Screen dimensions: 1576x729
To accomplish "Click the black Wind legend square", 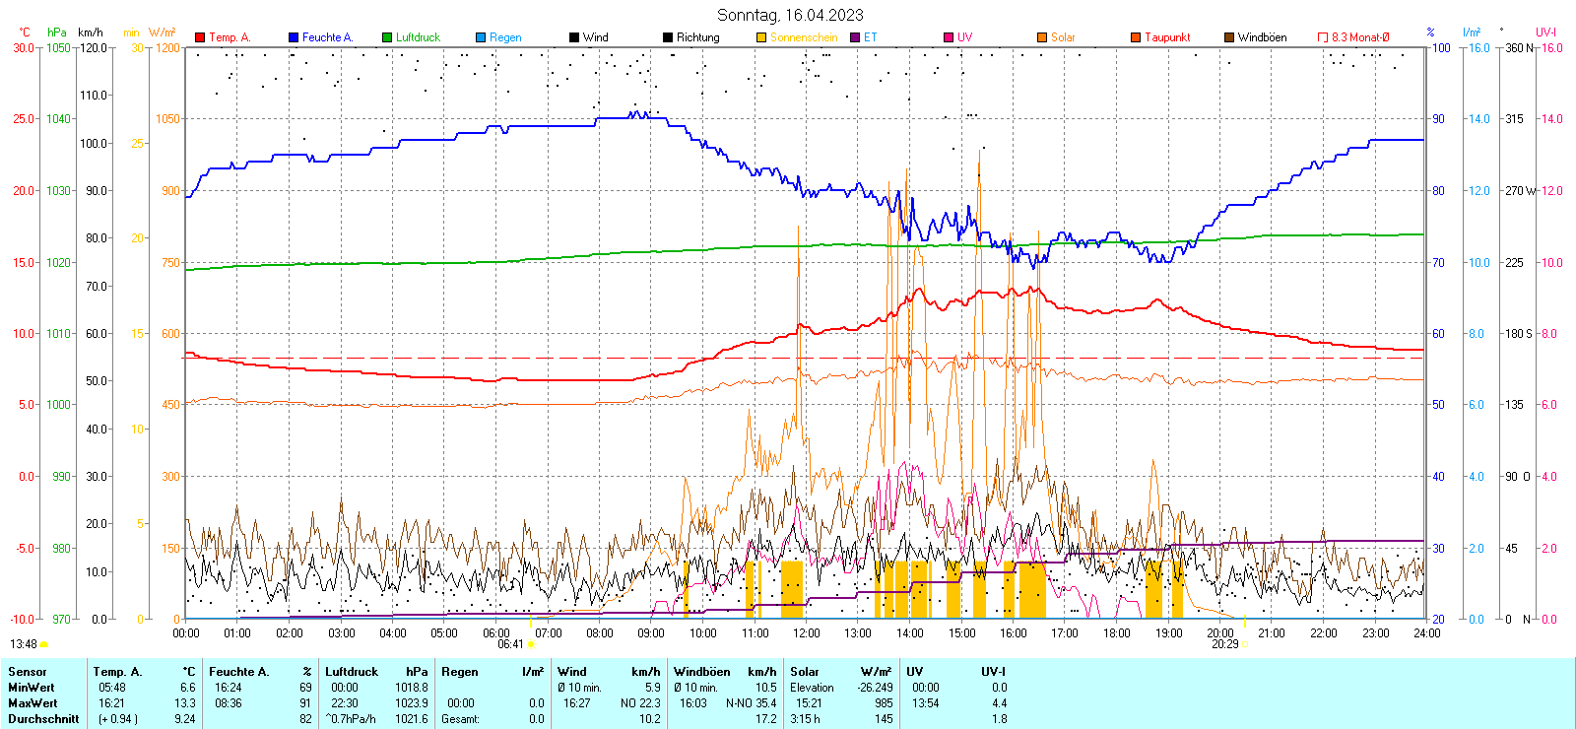I will (x=574, y=37).
